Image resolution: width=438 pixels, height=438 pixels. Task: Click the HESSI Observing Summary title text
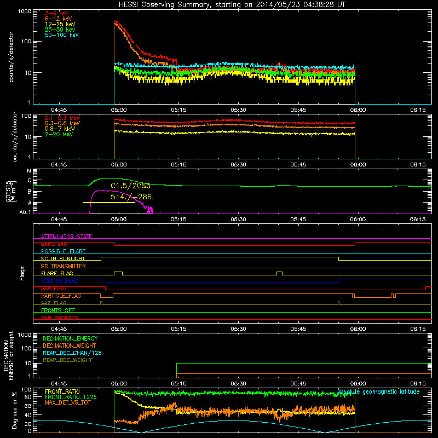point(232,5)
